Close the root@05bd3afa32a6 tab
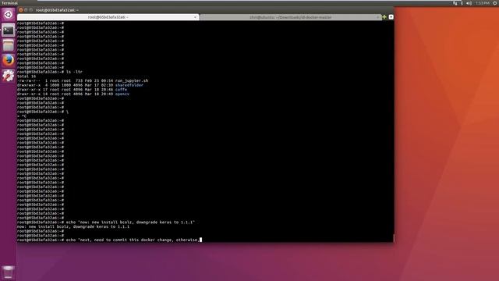The height and width of the screenshot is (281, 499). tap(195, 17)
